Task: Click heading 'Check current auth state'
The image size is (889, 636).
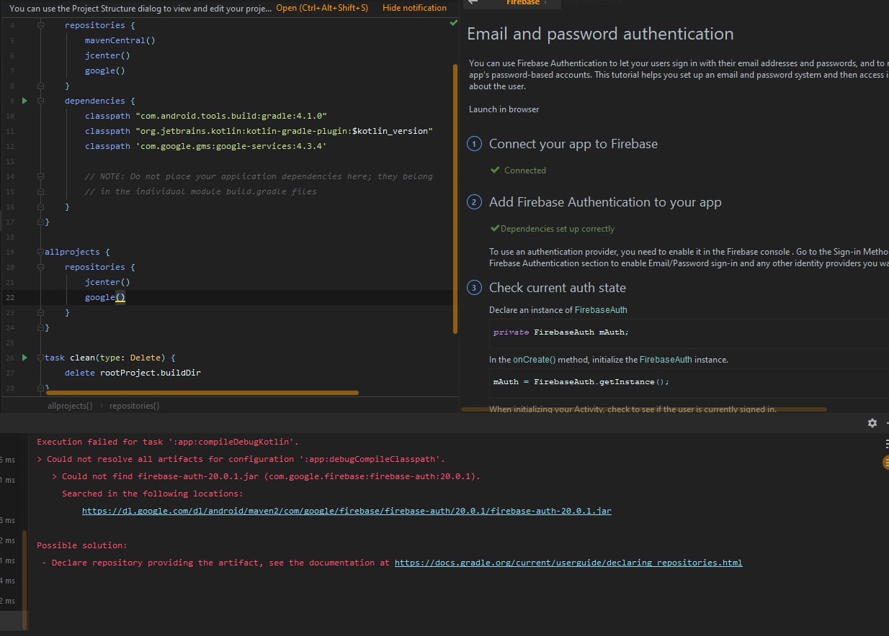Action: (558, 288)
